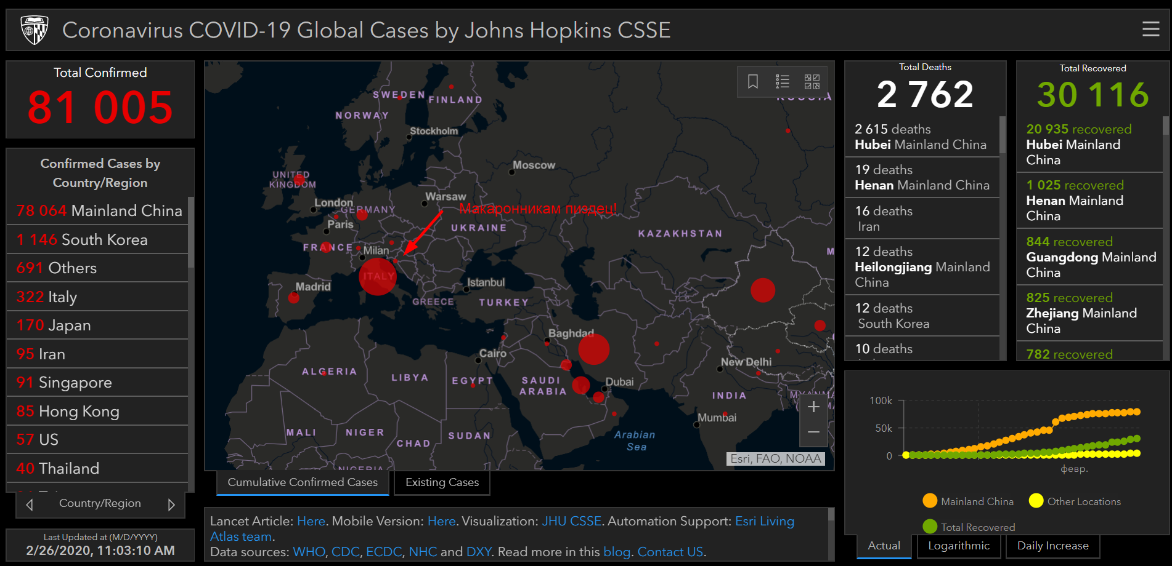
Task: Show the map legend list icon
Action: coord(782,81)
